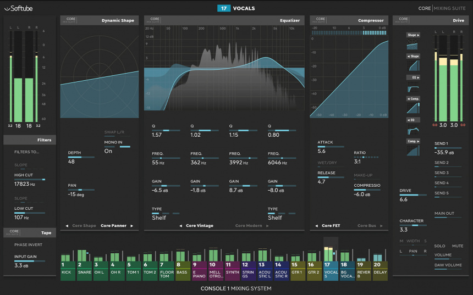The height and width of the screenshot is (295, 473).
Task: Select the DELAY track 20 channel
Action: [380, 269]
